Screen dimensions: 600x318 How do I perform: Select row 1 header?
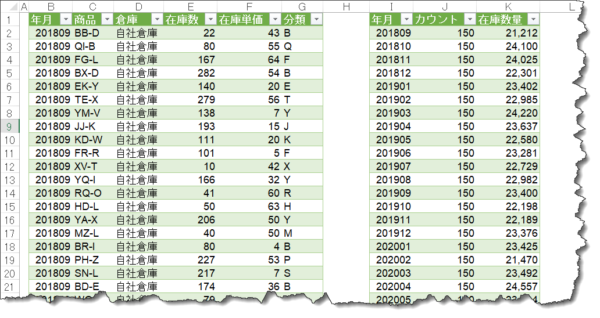9,20
